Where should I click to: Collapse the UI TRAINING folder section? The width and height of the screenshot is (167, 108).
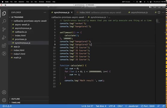[29, 17]
